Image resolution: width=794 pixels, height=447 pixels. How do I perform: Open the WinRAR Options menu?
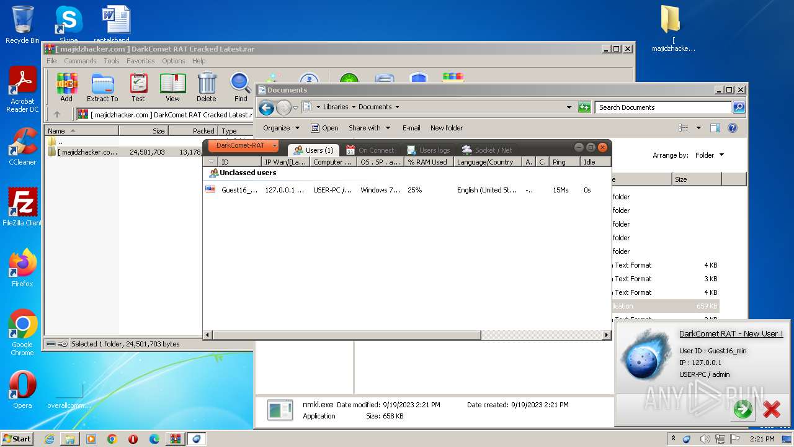point(174,61)
